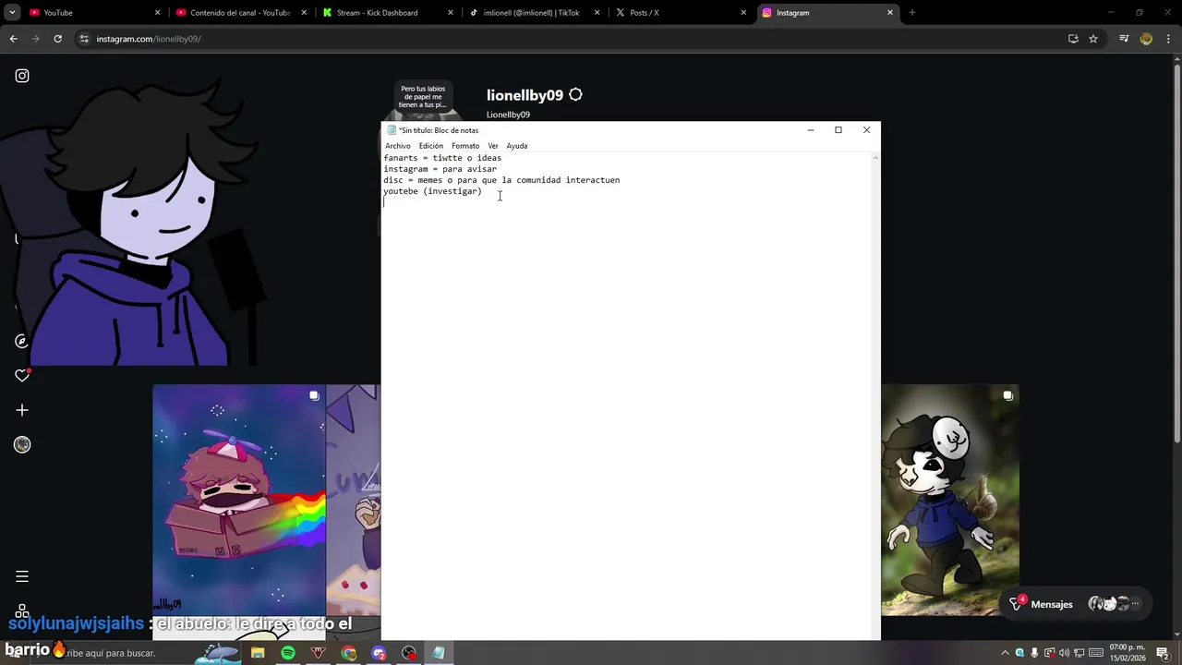Open File Explorer from the taskbar

pyautogui.click(x=258, y=653)
